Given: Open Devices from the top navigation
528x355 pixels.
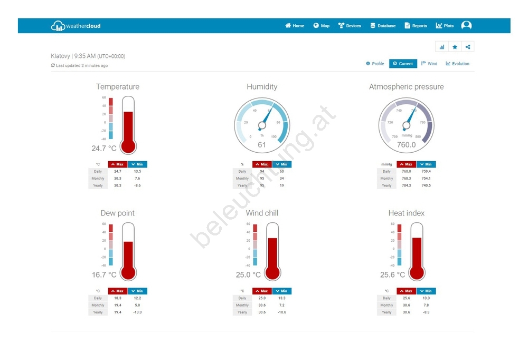Looking at the screenshot, I should pyautogui.click(x=350, y=26).
